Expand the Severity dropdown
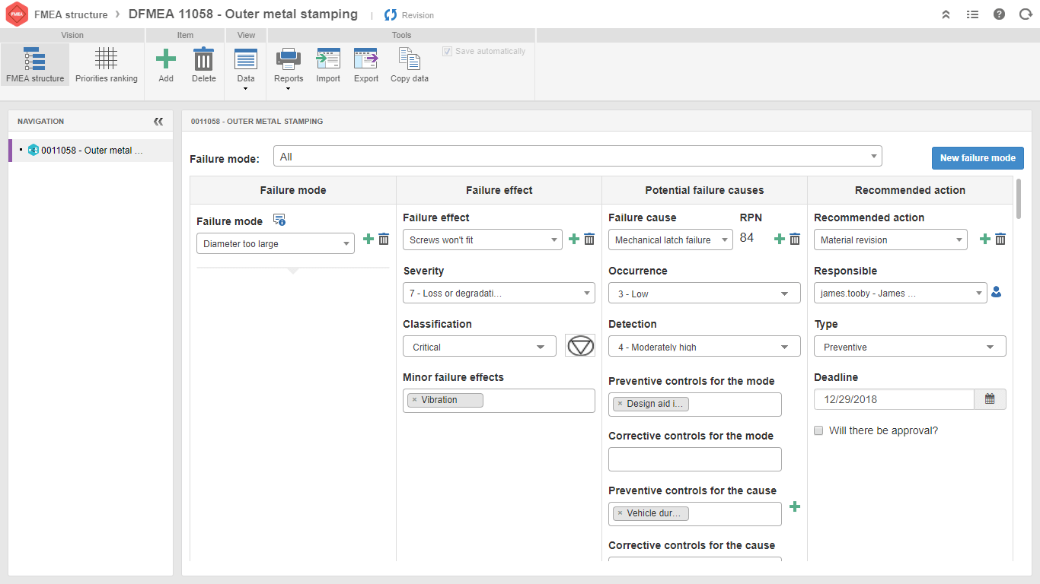The width and height of the screenshot is (1040, 584). (499, 294)
